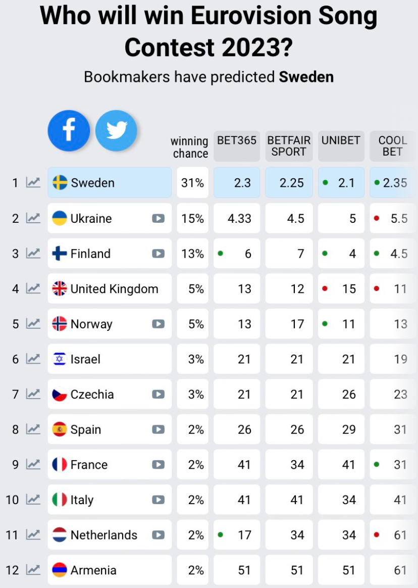Select the Cool Bet column header
Image resolution: width=418 pixels, height=588 pixels.
pyautogui.click(x=392, y=146)
